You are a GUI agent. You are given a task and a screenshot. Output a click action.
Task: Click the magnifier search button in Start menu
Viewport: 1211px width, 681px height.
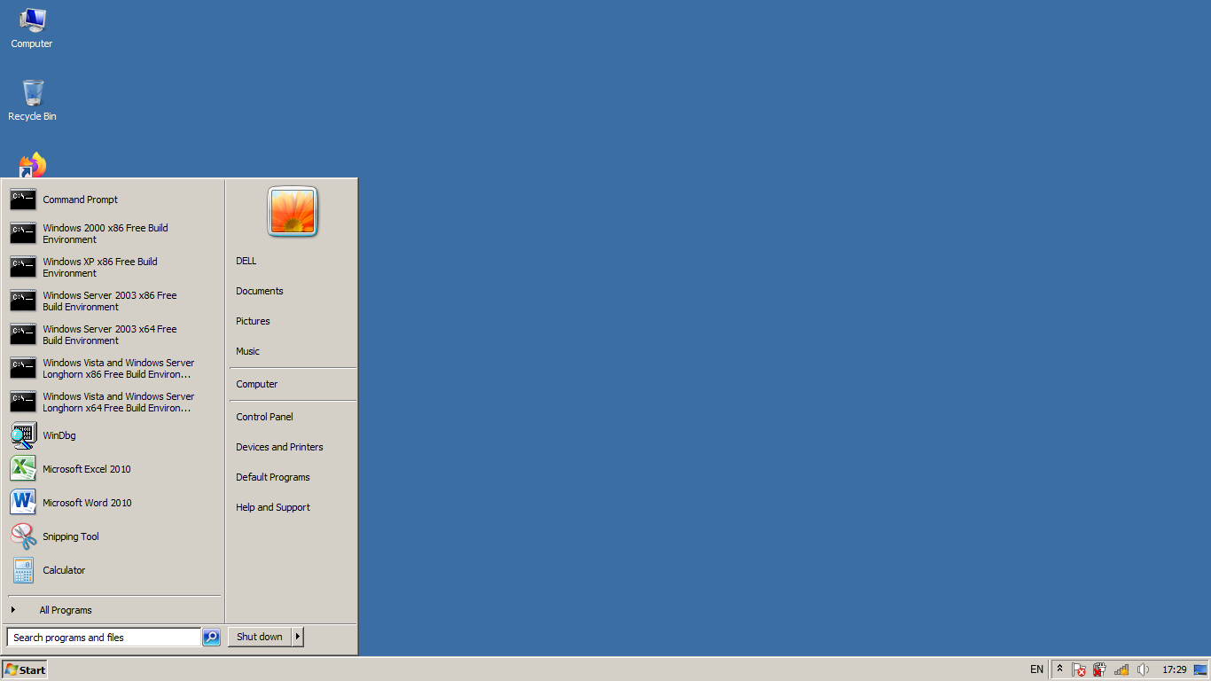click(211, 637)
